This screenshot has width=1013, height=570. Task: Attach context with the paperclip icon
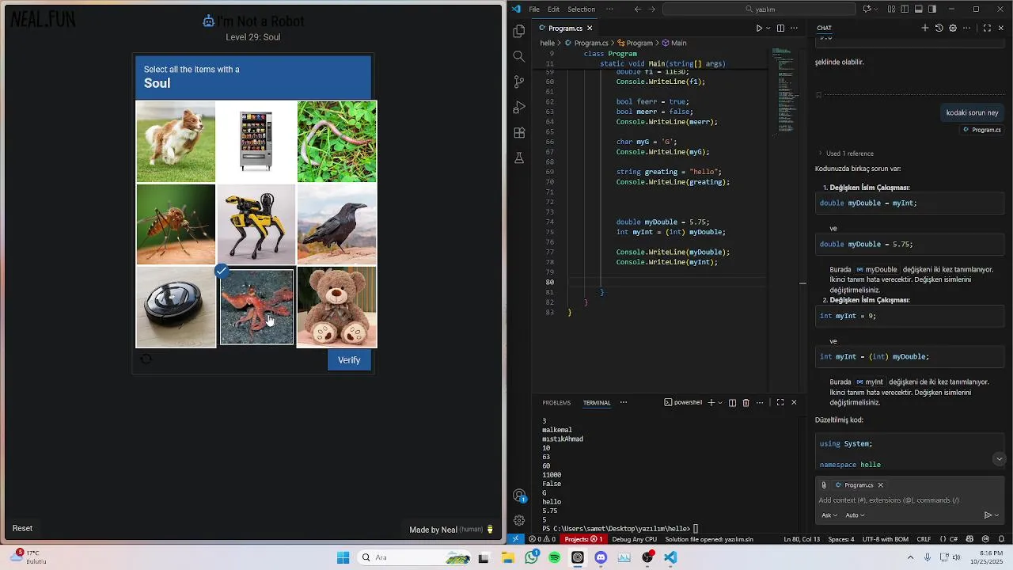(824, 485)
